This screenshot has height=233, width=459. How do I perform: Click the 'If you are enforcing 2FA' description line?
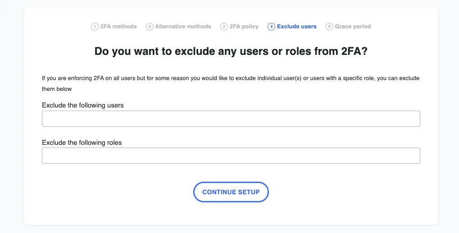pos(231,78)
